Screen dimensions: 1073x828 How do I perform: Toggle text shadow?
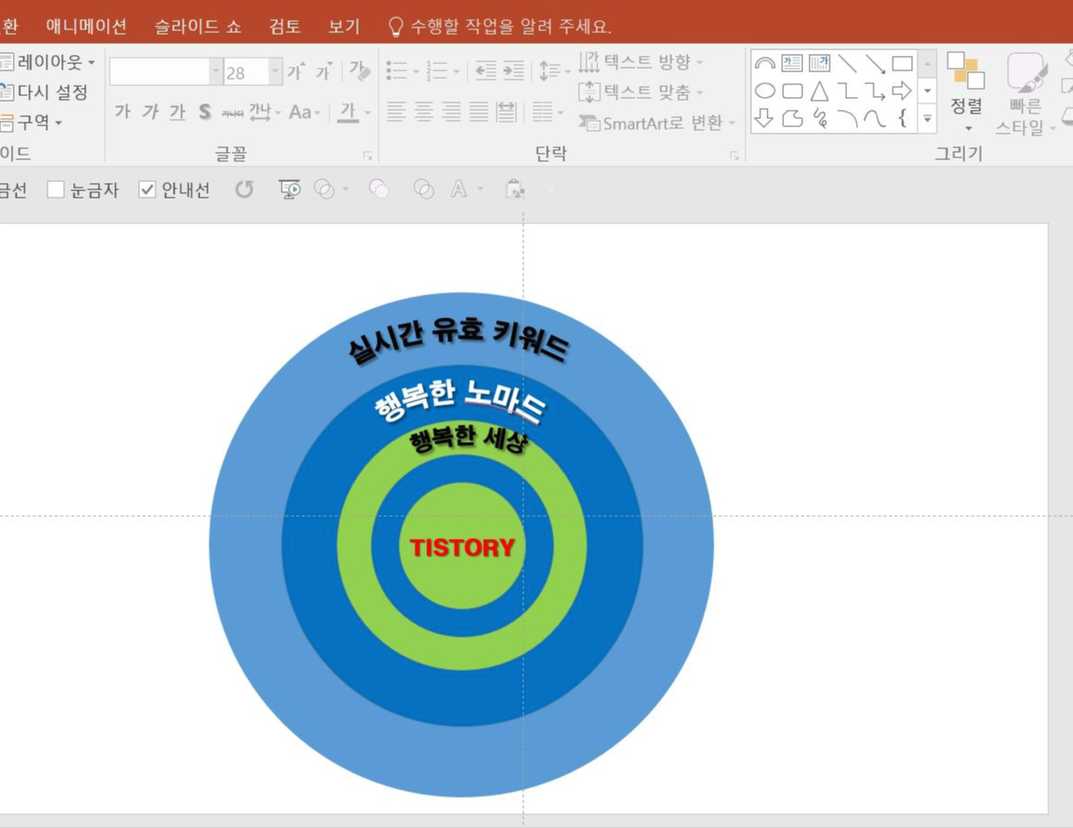pyautogui.click(x=205, y=112)
